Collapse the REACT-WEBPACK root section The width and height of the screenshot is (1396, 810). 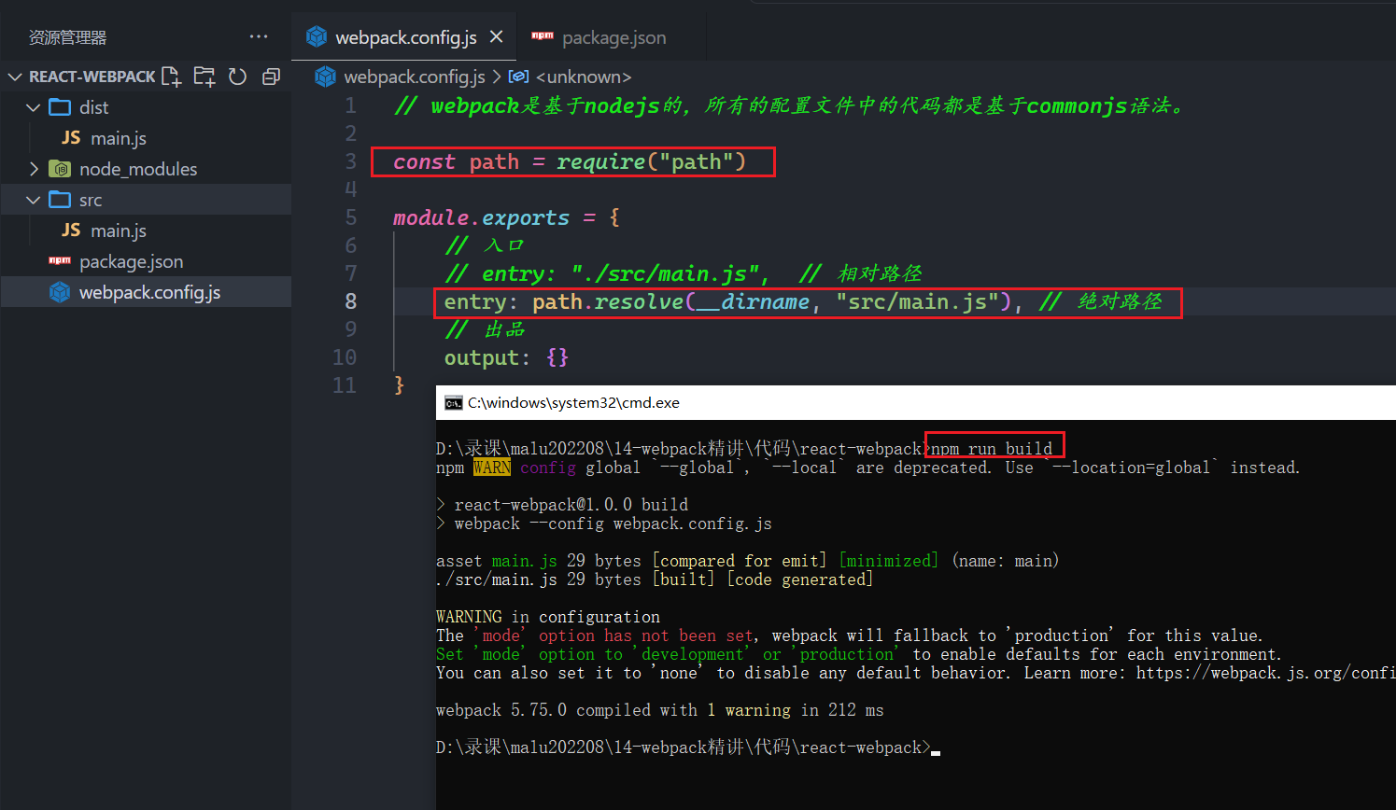pos(15,77)
